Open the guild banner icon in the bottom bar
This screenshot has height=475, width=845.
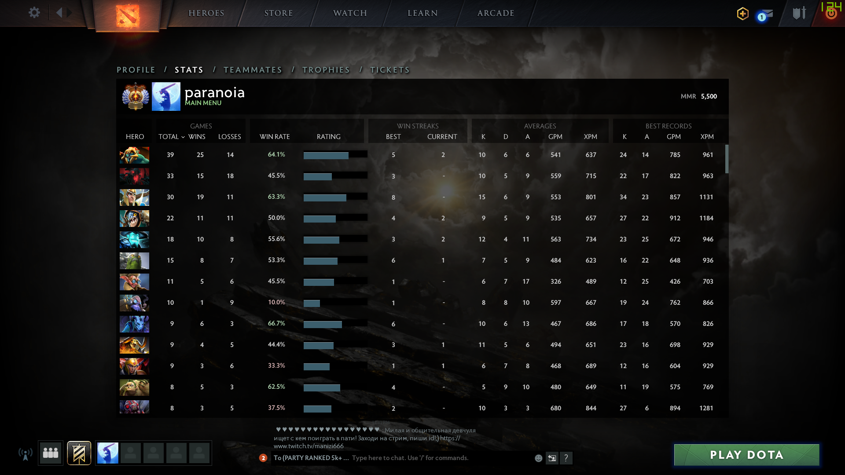point(79,453)
